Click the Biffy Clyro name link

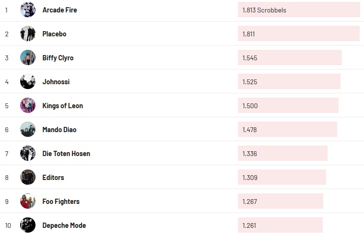(58, 58)
